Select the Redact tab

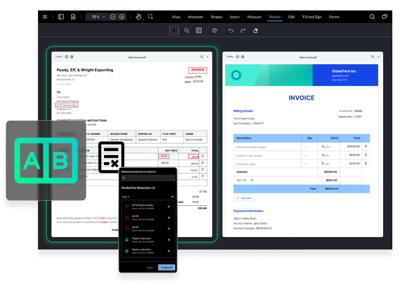pos(275,17)
